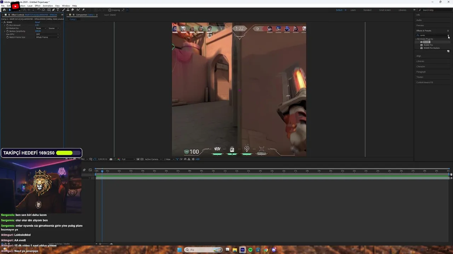Open the Animation menu
This screenshot has height=254, width=453.
tap(47, 6)
